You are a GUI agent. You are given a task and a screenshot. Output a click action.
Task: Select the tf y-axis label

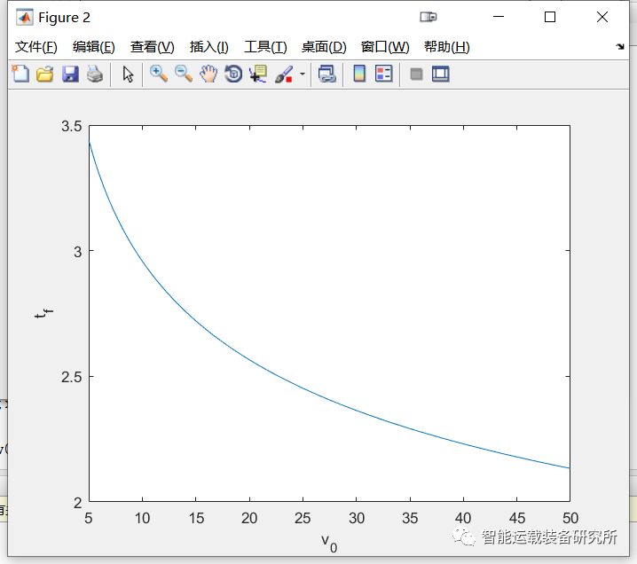pos(43,313)
